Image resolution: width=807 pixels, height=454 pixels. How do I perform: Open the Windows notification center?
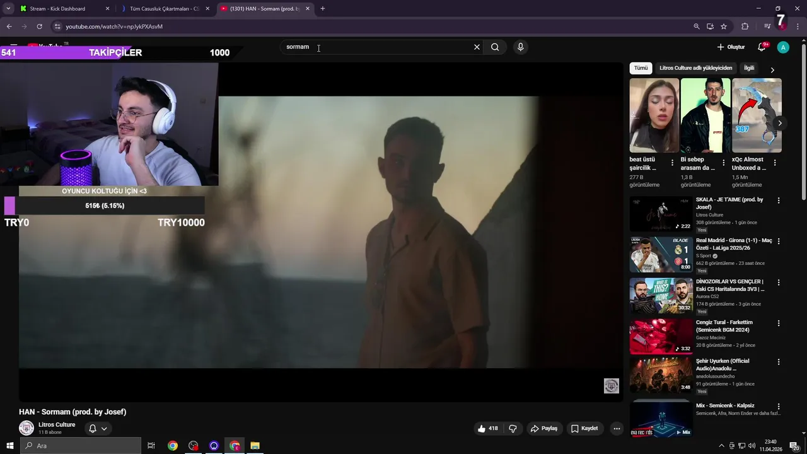(794, 446)
